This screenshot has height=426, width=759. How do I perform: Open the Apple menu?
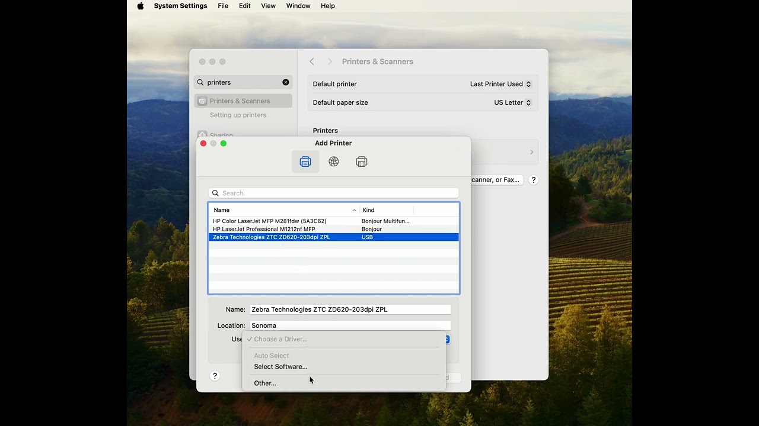(141, 6)
